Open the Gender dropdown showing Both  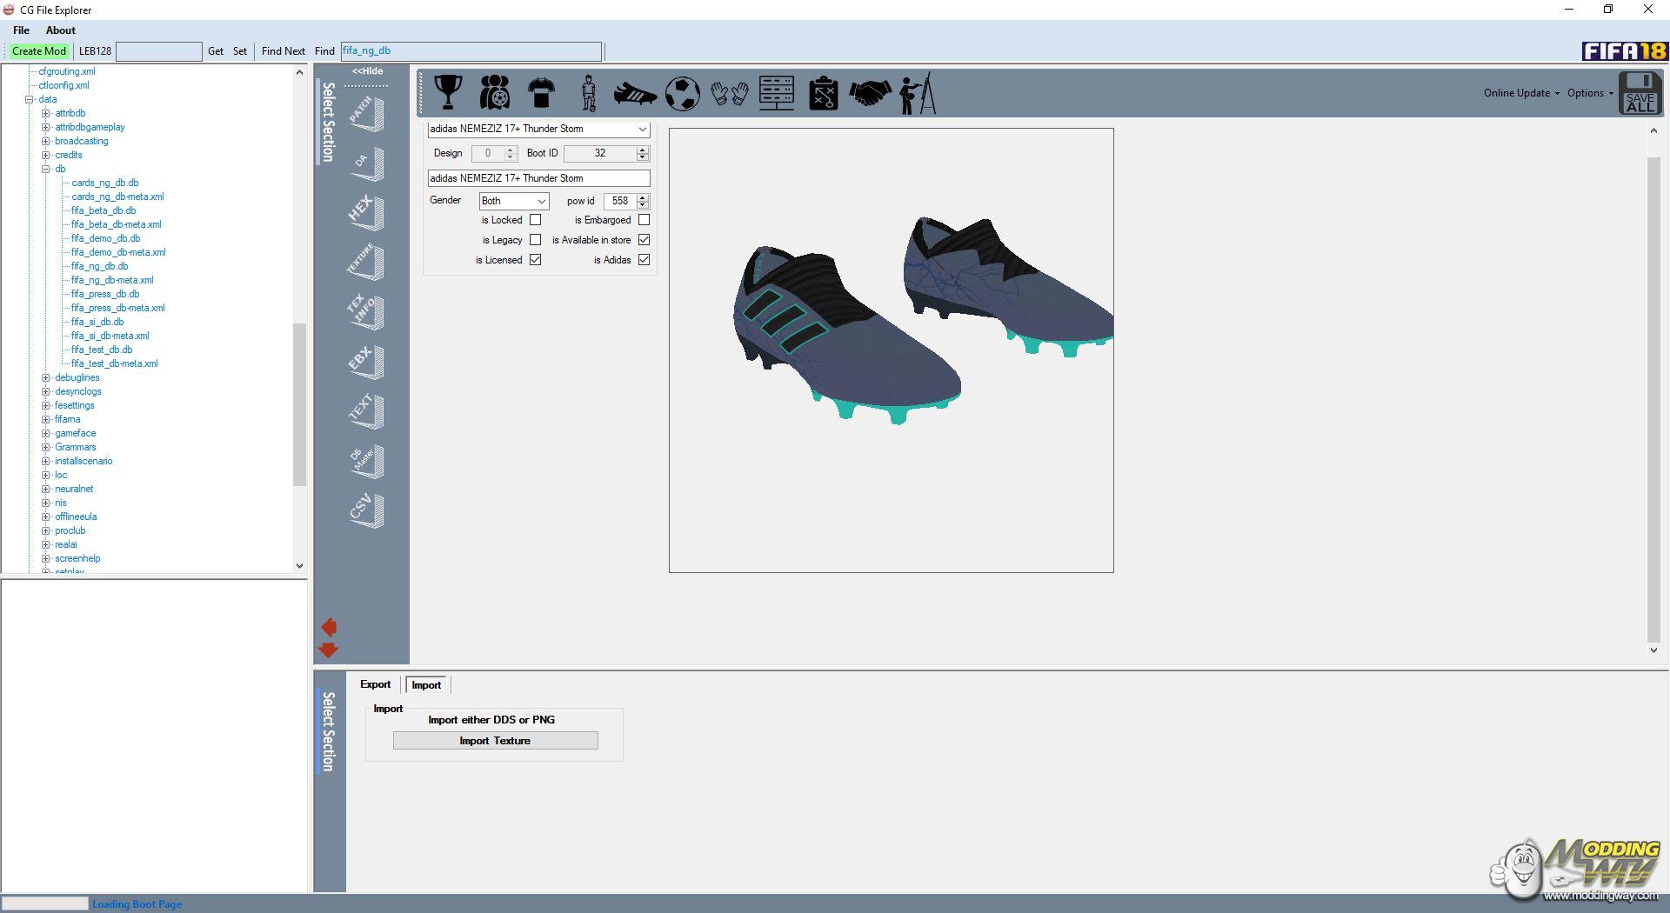[513, 201]
